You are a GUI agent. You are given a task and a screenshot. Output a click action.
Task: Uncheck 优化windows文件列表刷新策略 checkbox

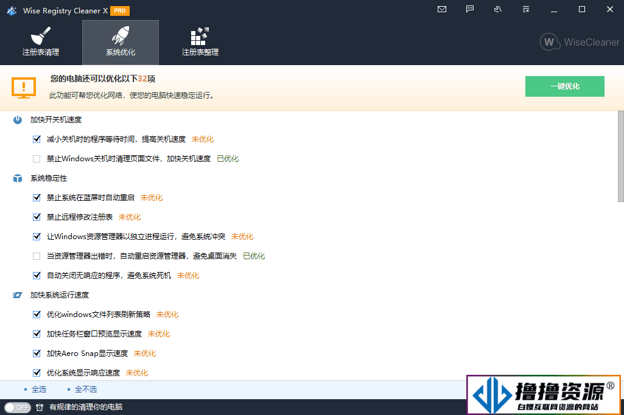point(37,315)
